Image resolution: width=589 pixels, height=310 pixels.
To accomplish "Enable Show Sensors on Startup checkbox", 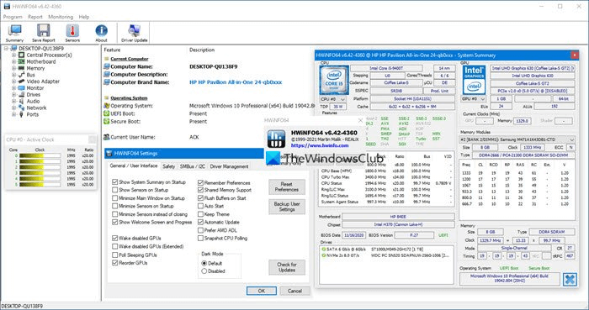I will (x=115, y=190).
